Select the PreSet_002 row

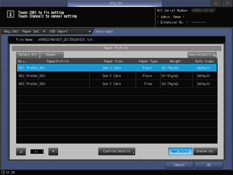[117, 76]
